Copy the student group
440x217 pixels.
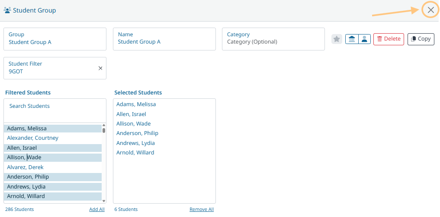point(421,39)
